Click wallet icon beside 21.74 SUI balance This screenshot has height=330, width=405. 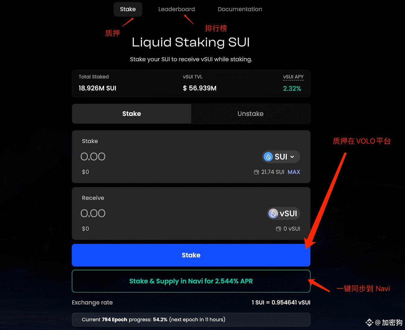(256, 172)
